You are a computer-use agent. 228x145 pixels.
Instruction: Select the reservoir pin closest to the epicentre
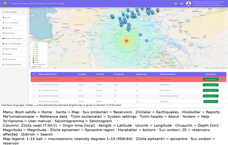[128, 29]
